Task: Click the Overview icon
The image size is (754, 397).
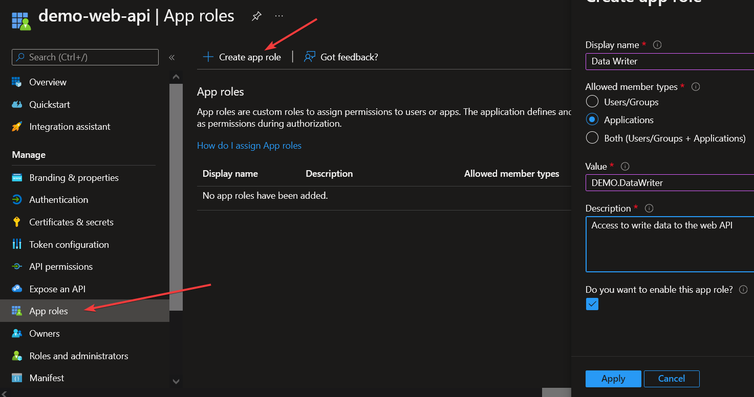Action: pos(17,82)
